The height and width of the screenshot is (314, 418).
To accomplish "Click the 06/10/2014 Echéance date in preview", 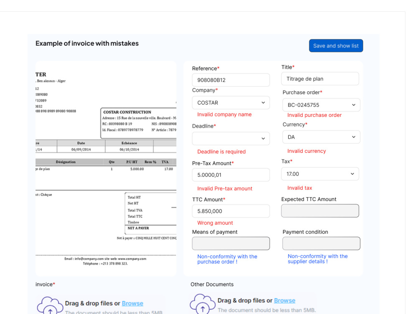I will 129,149.
